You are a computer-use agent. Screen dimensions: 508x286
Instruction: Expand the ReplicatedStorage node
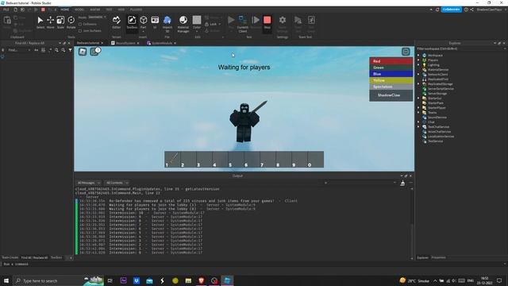(418, 84)
